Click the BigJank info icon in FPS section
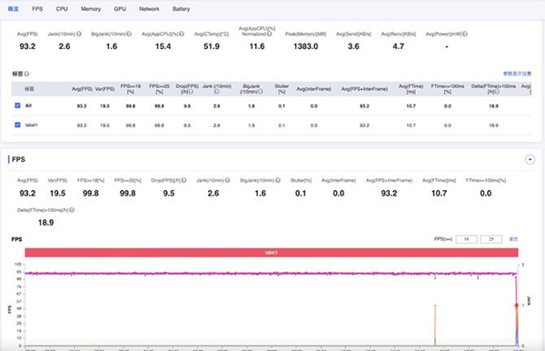 point(278,180)
